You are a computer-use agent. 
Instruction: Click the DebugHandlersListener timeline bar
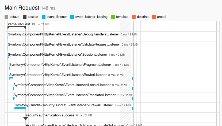click(8, 38)
